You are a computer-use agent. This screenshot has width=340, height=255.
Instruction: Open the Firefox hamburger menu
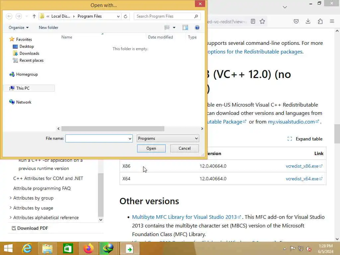332,21
